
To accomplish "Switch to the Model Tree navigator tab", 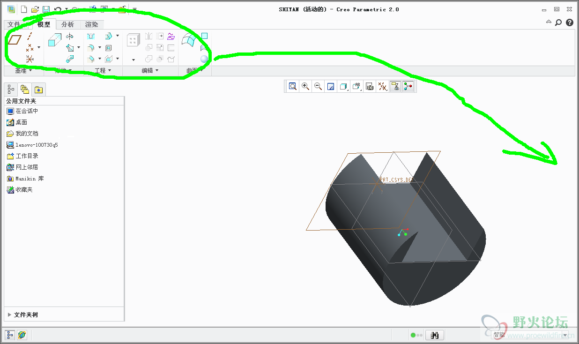I will 11,89.
